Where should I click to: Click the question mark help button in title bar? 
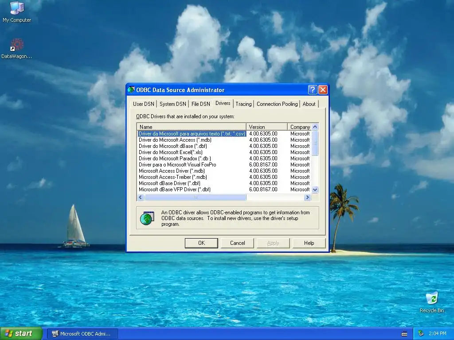tap(313, 89)
